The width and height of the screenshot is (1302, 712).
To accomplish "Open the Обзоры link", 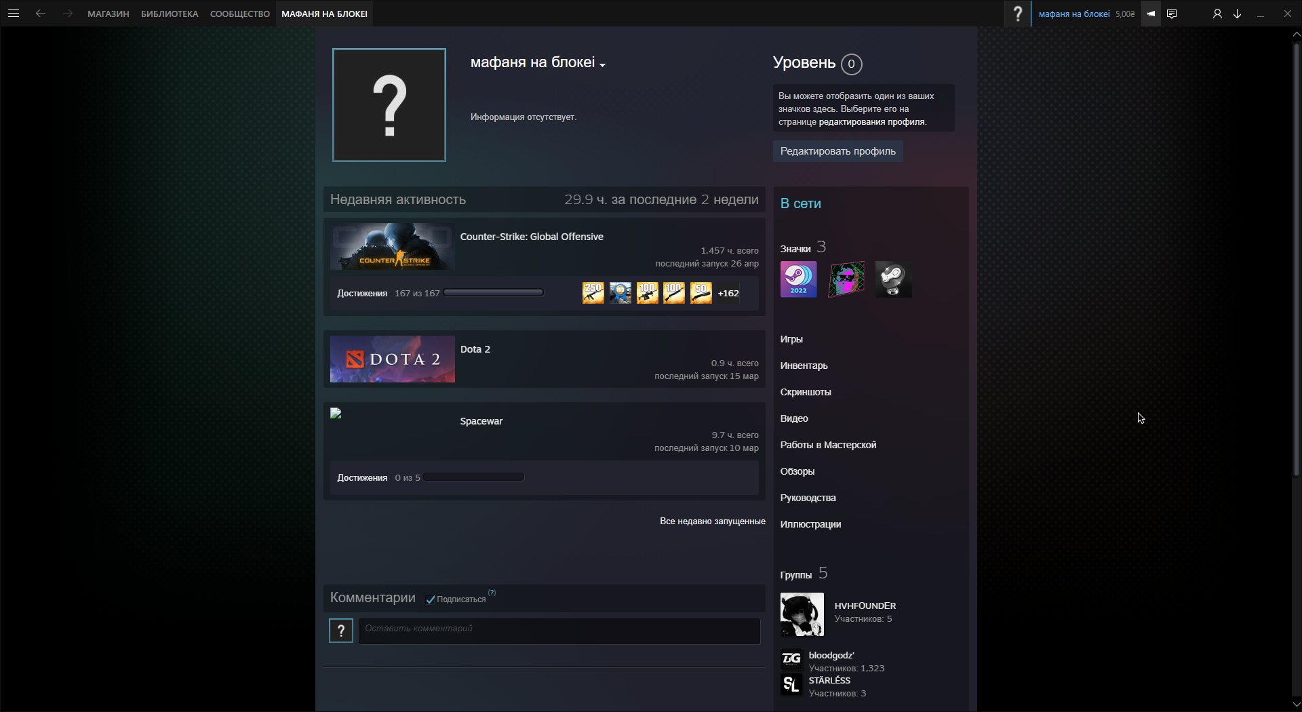I will 797,471.
